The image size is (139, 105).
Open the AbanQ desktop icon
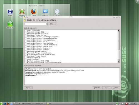(x=10, y=12)
